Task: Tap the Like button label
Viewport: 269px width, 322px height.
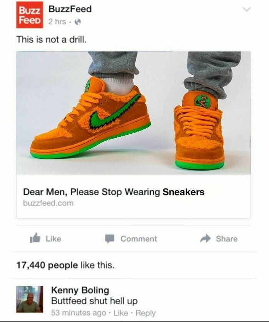Action: [53, 239]
